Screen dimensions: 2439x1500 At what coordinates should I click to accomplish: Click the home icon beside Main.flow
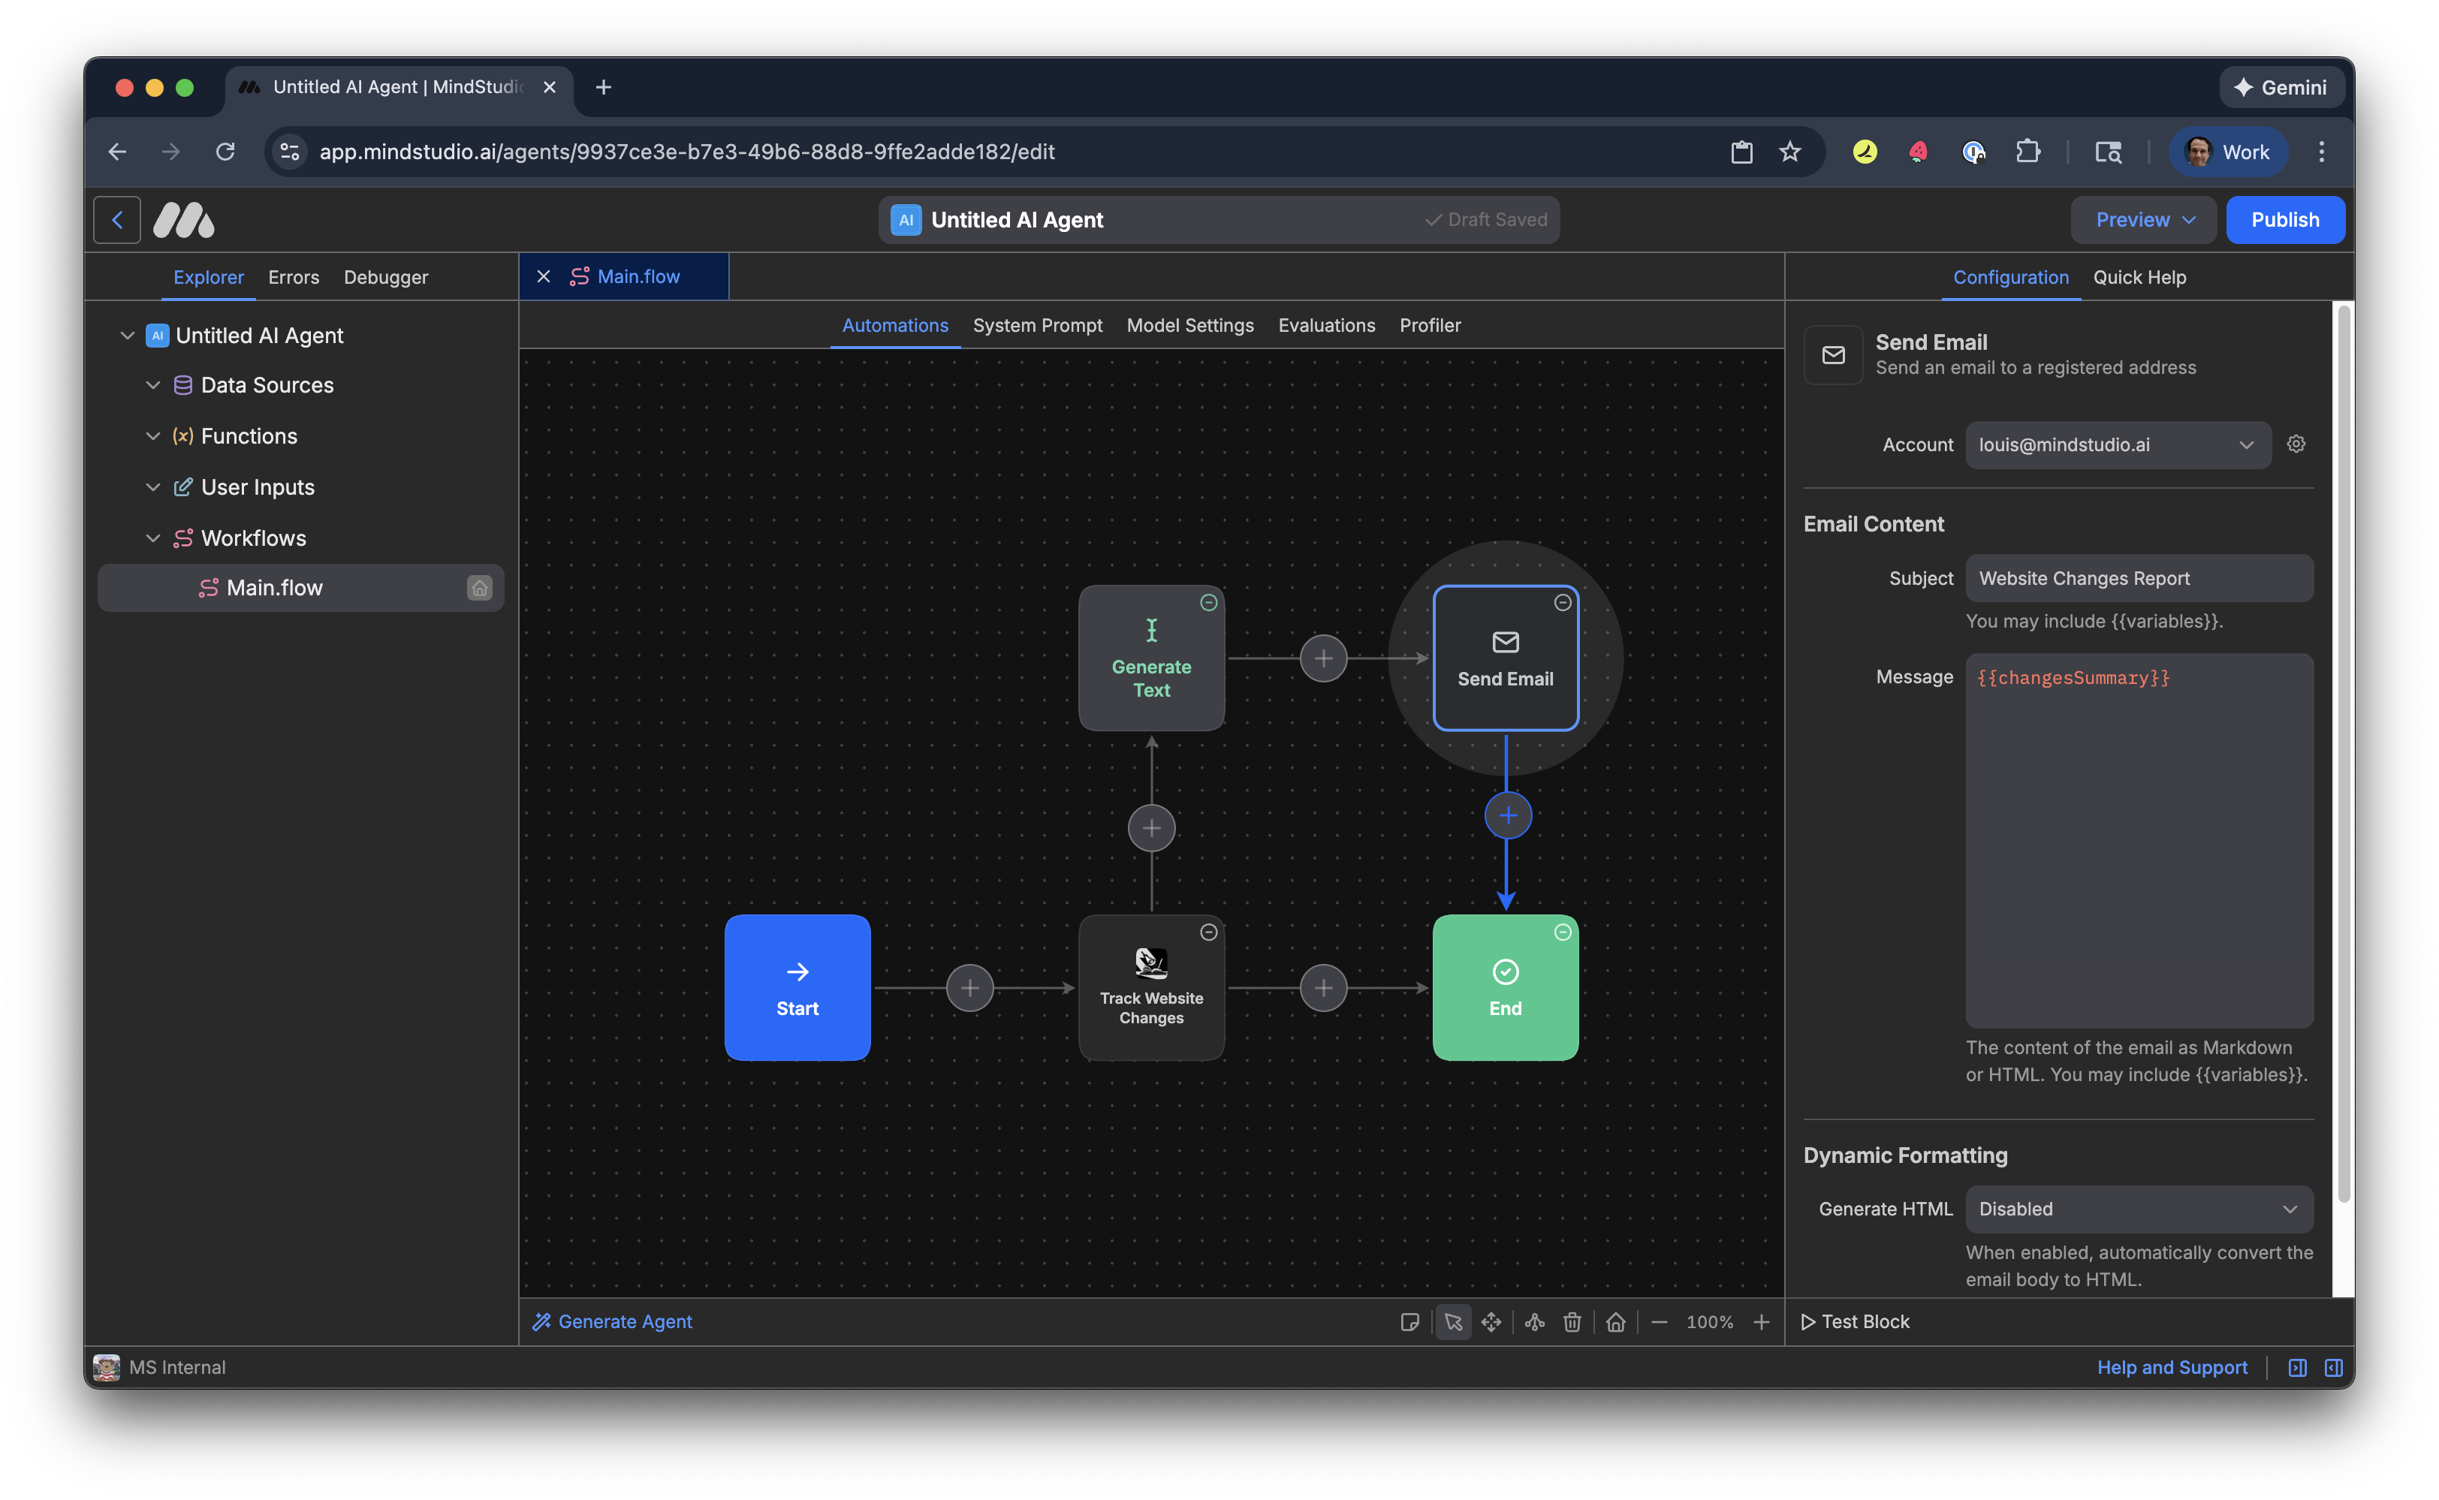[481, 587]
